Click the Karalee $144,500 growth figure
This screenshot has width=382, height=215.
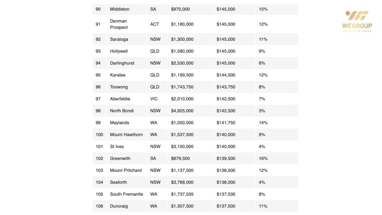point(226,75)
